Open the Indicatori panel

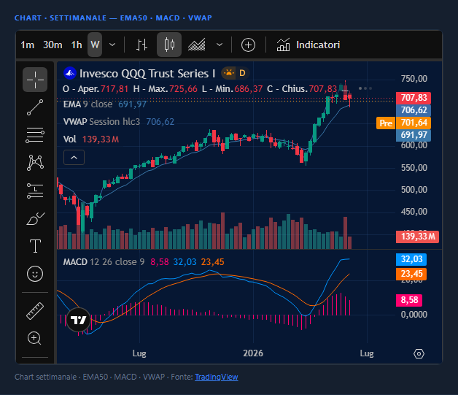[x=308, y=45]
